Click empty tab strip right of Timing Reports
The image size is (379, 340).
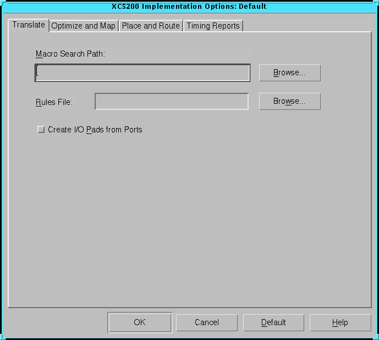308,26
